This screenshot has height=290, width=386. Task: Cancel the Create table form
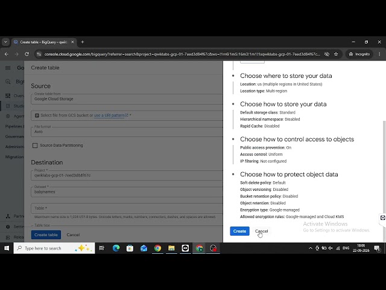(x=73, y=235)
